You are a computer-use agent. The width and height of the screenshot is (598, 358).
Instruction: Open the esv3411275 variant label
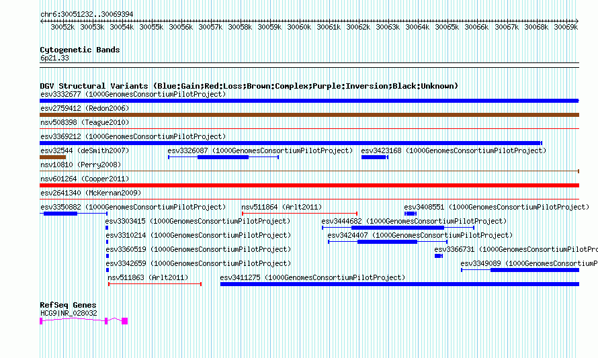(312, 277)
